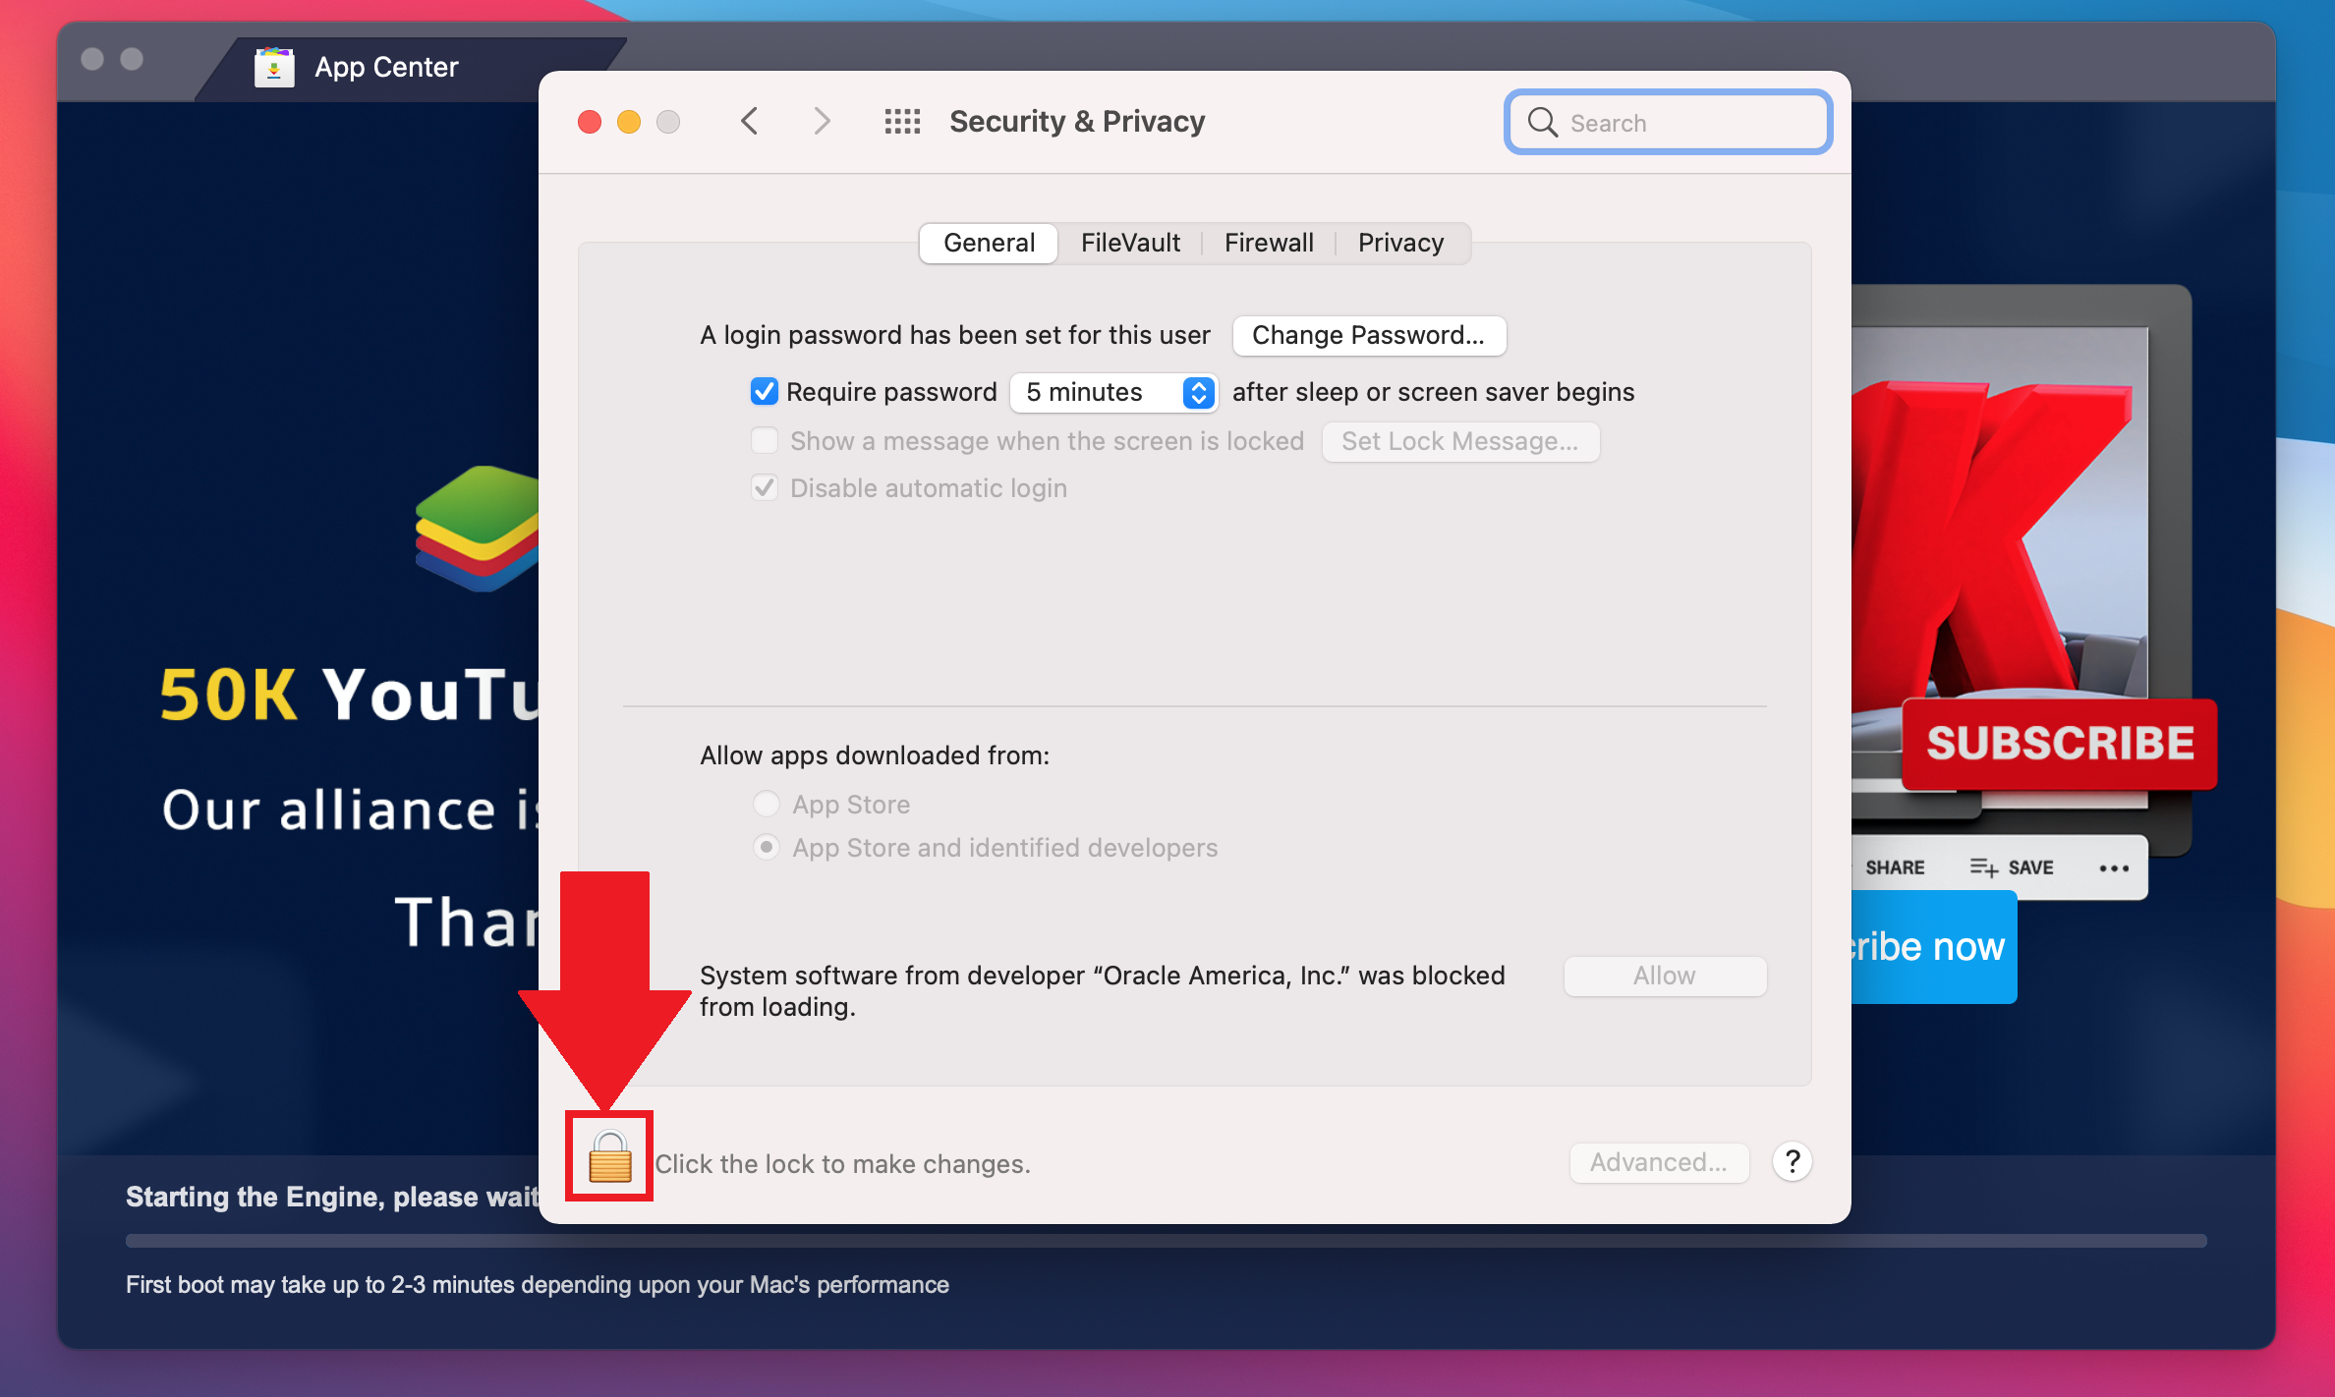Click Change Password button
The width and height of the screenshot is (2335, 1397).
(1365, 334)
